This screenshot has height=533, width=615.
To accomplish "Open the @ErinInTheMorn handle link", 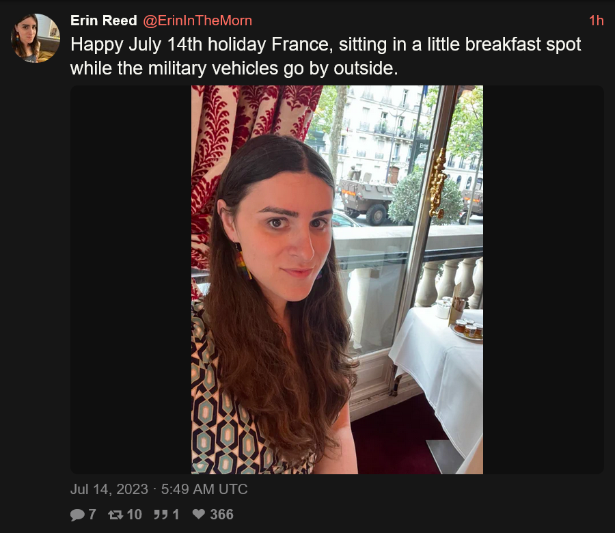I will (x=197, y=20).
